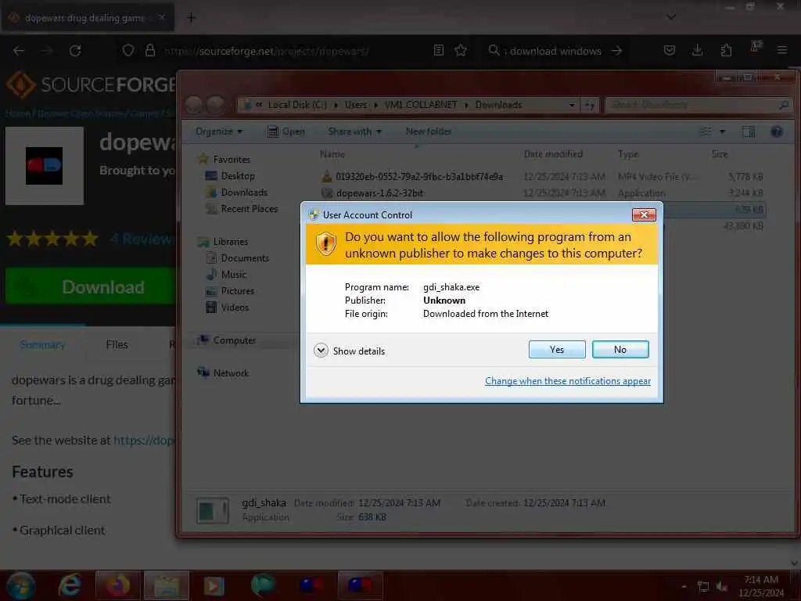The height and width of the screenshot is (601, 801).
Task: Open media player icon on taskbar
Action: [214, 585]
